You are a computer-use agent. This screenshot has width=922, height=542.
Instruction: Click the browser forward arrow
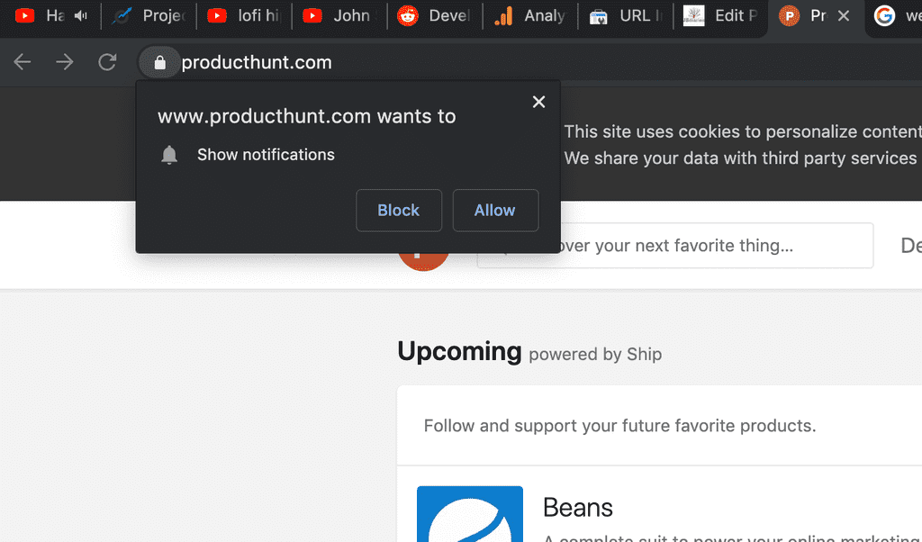[x=65, y=62]
